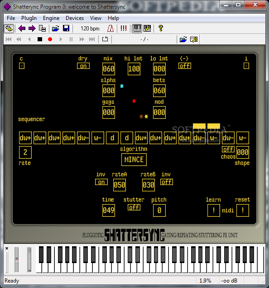The width and height of the screenshot is (269, 288).
Task: Click the pitch wheel slider beside keyboard
Action: click(17, 260)
